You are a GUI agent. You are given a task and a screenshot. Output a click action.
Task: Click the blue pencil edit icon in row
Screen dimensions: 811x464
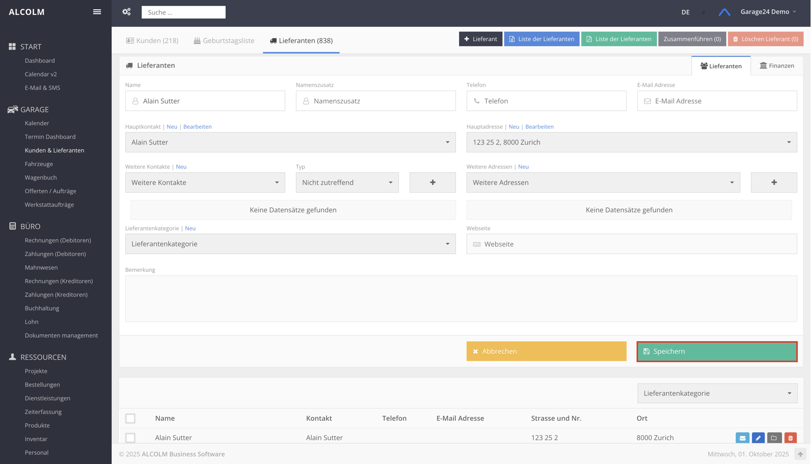758,438
